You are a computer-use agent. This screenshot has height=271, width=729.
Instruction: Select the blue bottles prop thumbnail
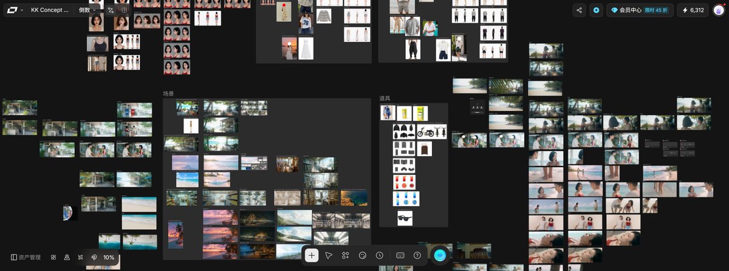pos(406,199)
